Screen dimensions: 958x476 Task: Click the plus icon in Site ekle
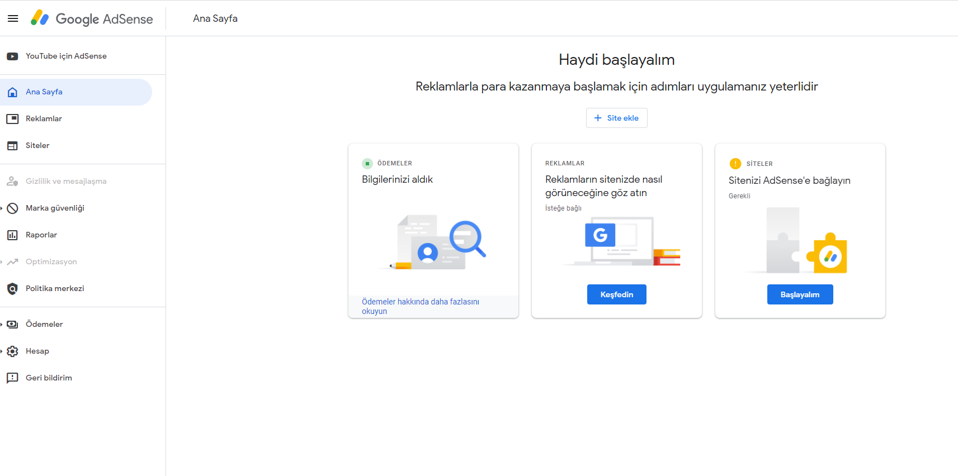click(x=598, y=118)
